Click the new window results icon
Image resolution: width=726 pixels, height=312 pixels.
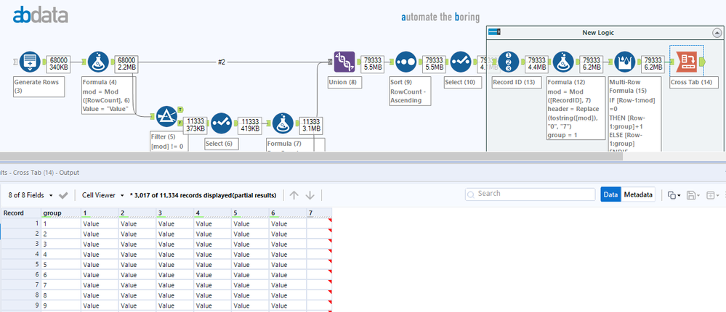pos(710,195)
